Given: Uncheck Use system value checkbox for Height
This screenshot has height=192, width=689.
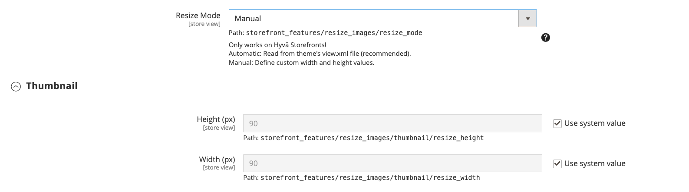Looking at the screenshot, I should pos(557,124).
